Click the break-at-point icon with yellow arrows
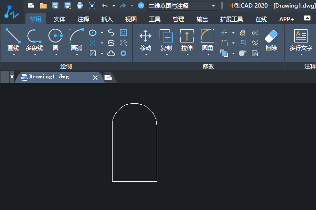Image resolution: width=316 pixels, height=210 pixels. [x=224, y=43]
